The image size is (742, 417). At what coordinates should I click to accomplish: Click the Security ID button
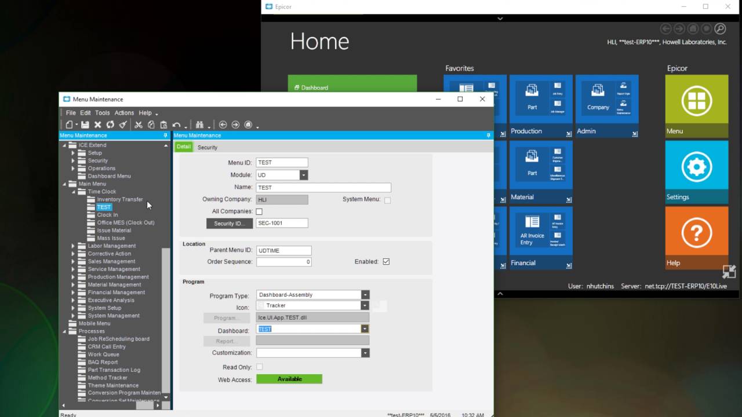point(230,224)
